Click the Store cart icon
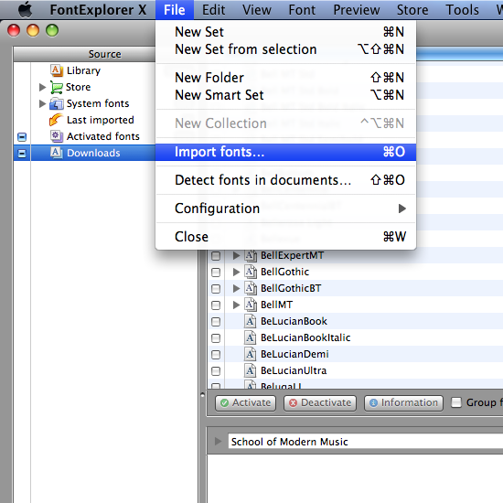This screenshot has height=503, width=503. 56,87
